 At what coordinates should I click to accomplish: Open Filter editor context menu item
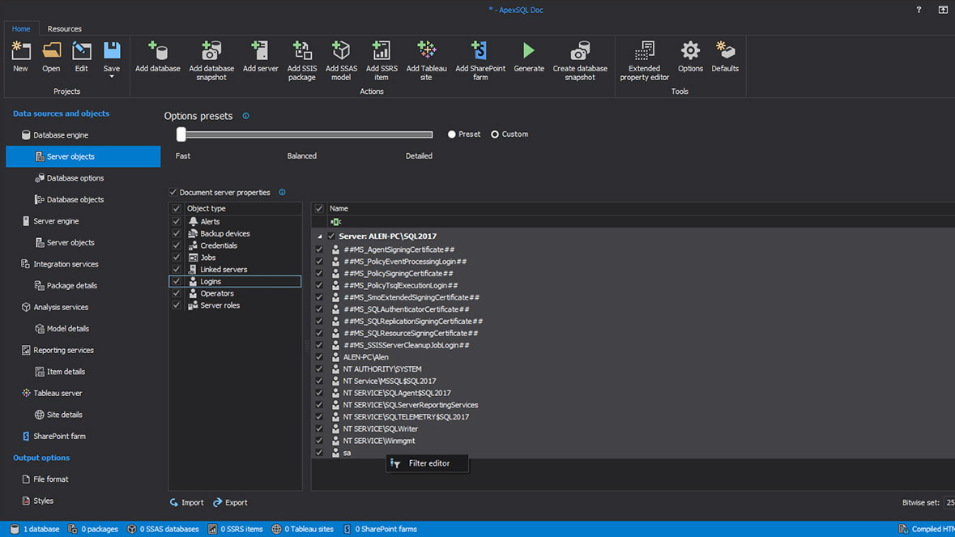tap(428, 463)
